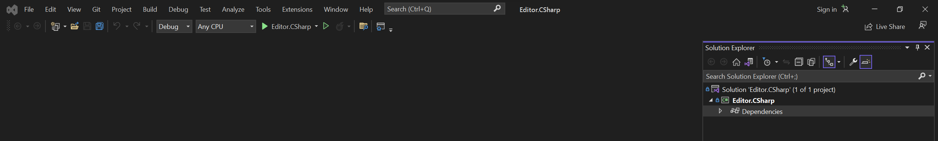Click the Pending Changes Filter clock icon
Image resolution: width=938 pixels, height=141 pixels.
pos(767,62)
